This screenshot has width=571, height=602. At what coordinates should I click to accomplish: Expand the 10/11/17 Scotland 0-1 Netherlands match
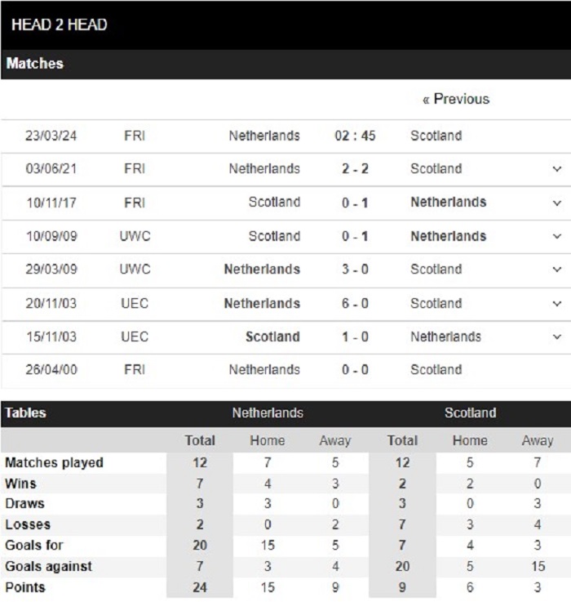(x=557, y=203)
